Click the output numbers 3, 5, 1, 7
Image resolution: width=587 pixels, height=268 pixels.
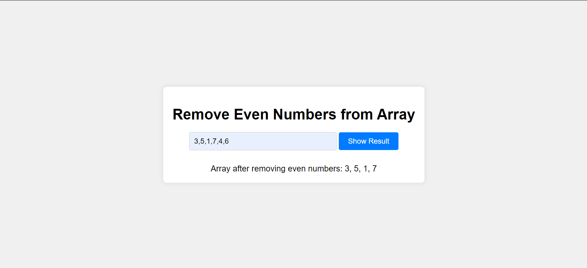coord(361,169)
